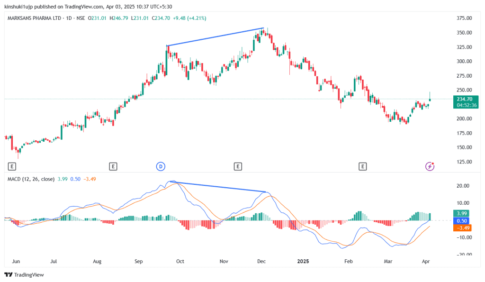This screenshot has height=282, width=485.
Task: Click the blue D dividend marker
Action: click(x=161, y=166)
